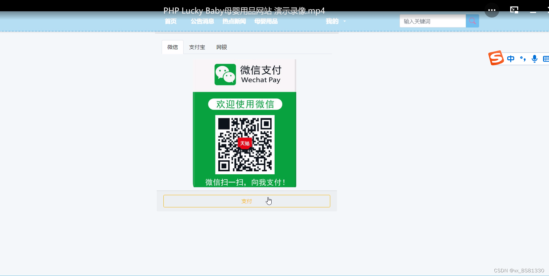Activate the Sogou voice input microphone
Viewport: 549px width, 276px height.
pos(534,59)
